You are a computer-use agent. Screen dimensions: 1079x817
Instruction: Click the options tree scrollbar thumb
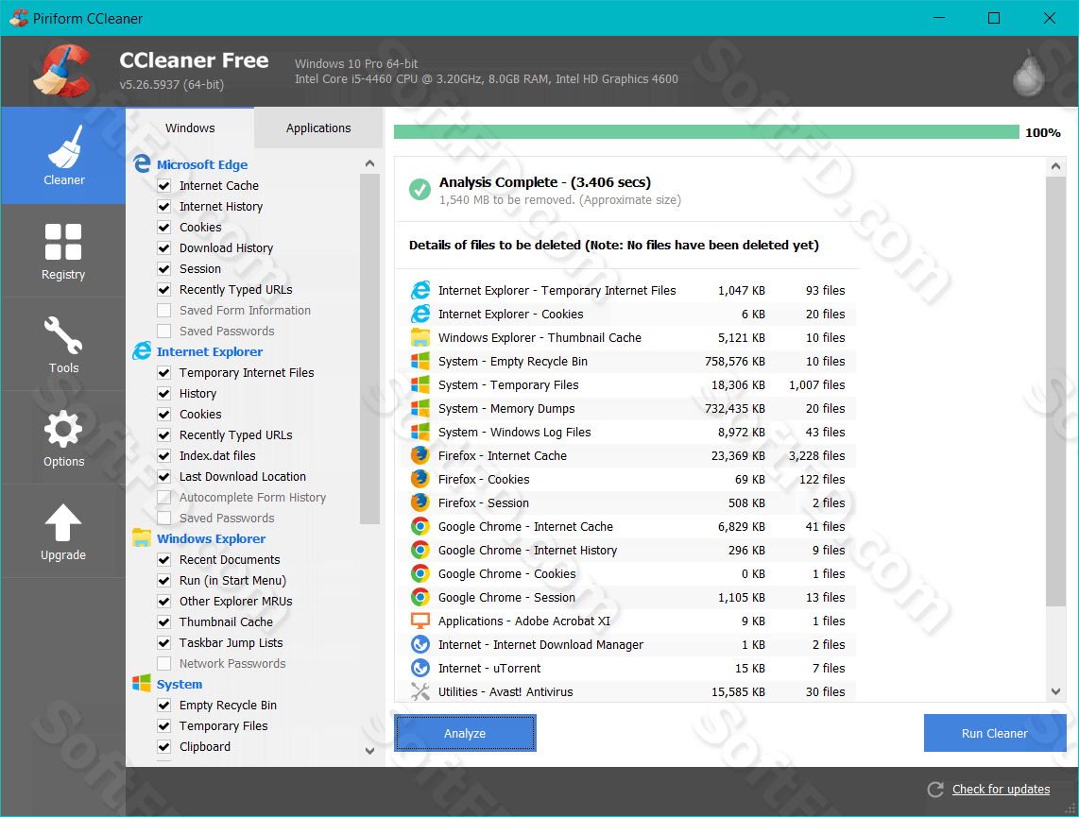tap(369, 349)
